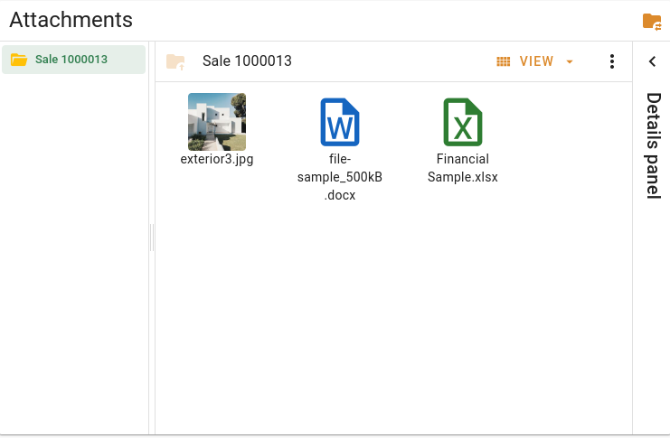This screenshot has height=438, width=670.
Task: Click the vertical Details panel label
Action: point(652,144)
